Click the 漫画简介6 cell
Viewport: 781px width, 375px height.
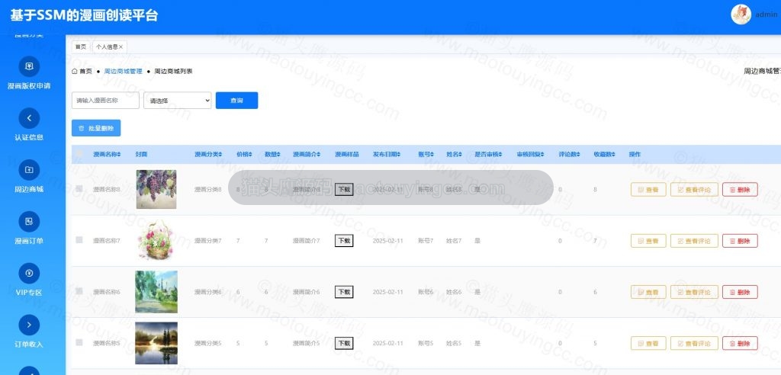pos(306,292)
